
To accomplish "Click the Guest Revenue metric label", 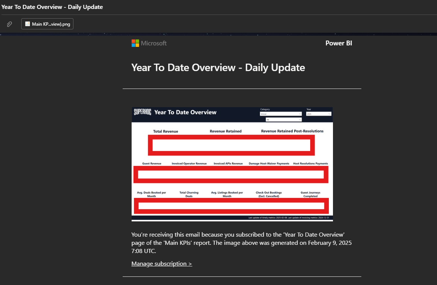I will pyautogui.click(x=152, y=164).
